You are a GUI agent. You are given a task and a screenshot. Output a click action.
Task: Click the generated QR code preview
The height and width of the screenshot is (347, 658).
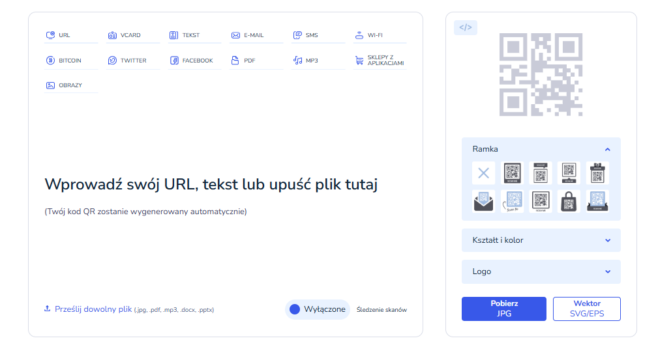541,75
